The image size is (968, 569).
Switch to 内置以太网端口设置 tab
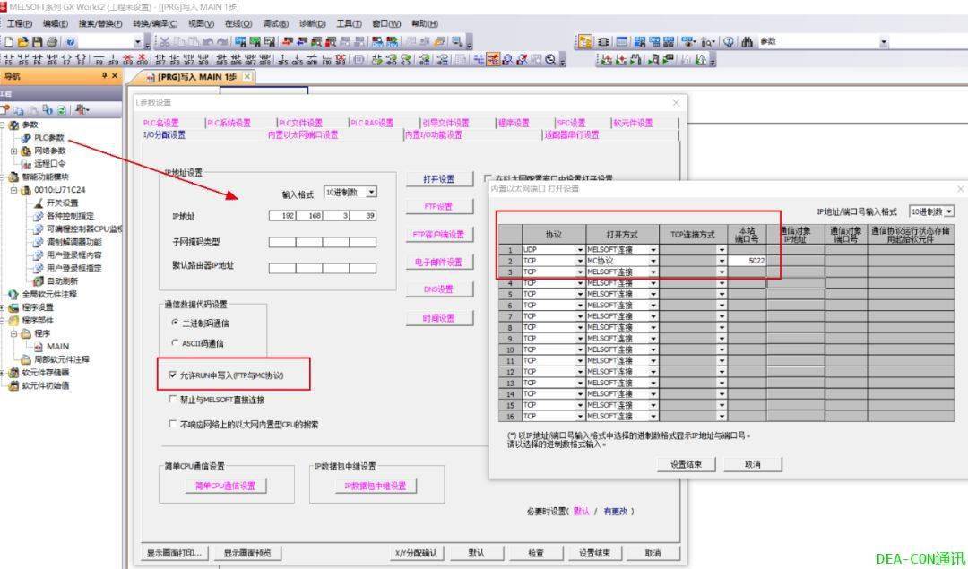click(303, 134)
